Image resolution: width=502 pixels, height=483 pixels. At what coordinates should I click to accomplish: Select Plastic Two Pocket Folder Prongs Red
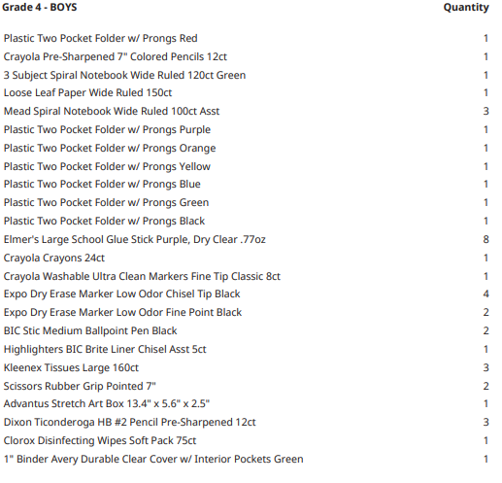point(100,38)
